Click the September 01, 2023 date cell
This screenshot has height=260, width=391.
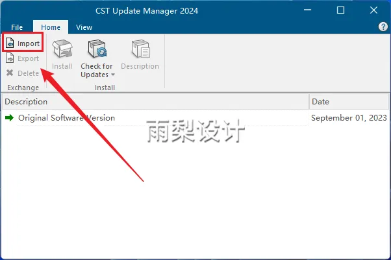tap(349, 118)
